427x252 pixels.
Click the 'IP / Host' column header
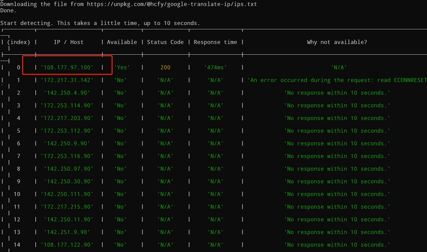(69, 42)
